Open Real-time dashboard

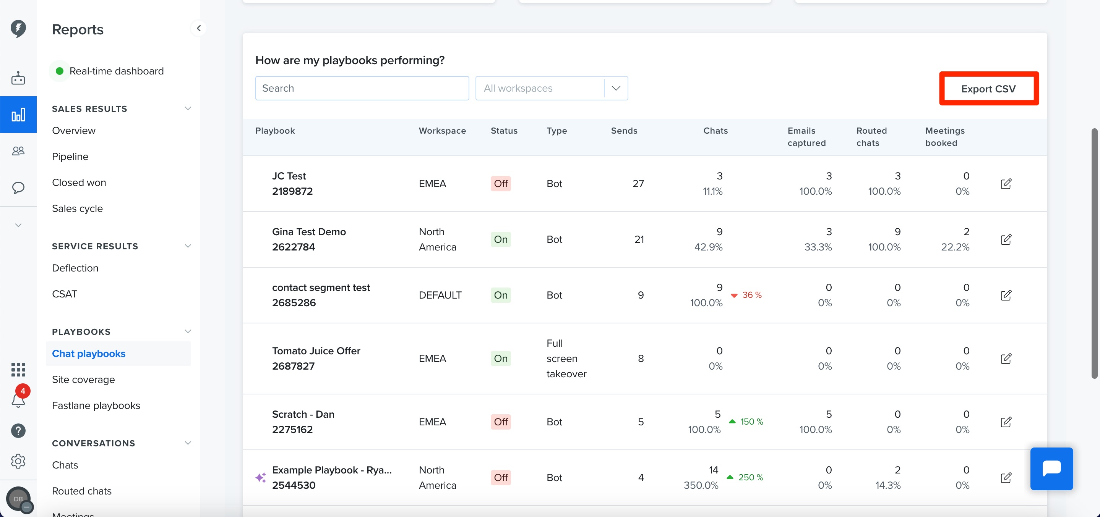click(x=116, y=71)
